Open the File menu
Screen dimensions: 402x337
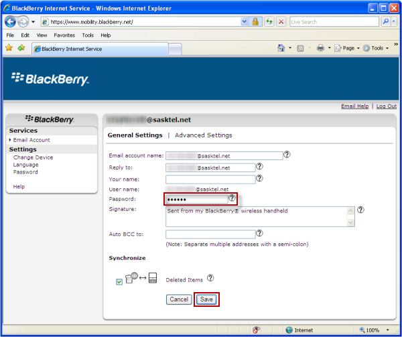pos(10,36)
